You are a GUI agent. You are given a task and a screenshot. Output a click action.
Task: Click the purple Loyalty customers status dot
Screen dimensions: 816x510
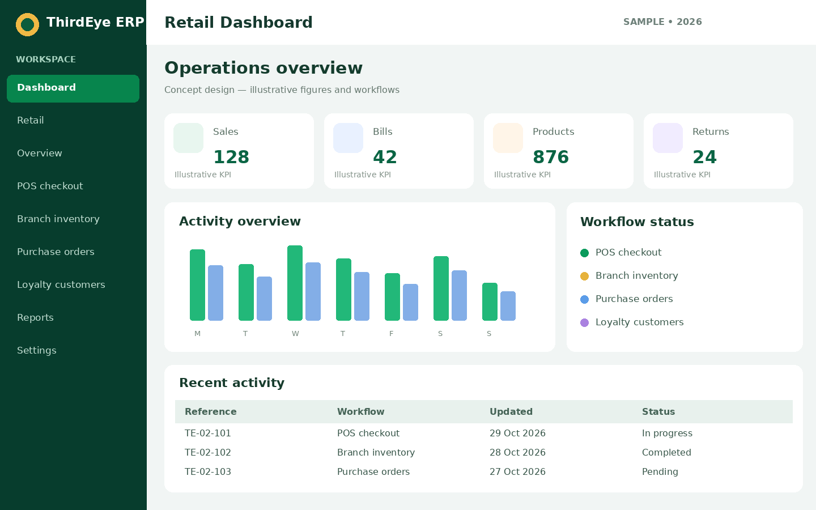pyautogui.click(x=584, y=322)
